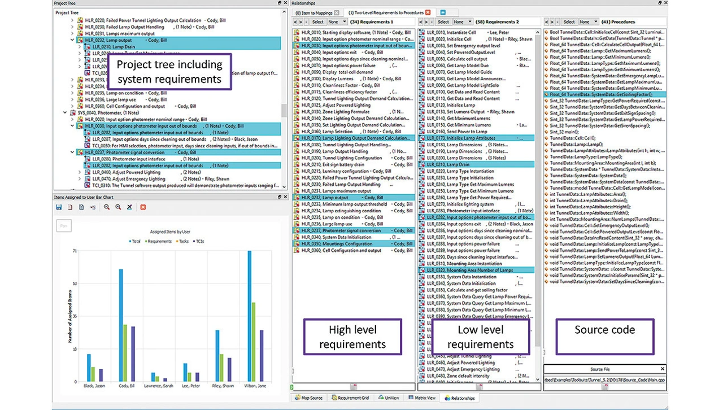Close the Item to Mappings tab
The width and height of the screenshot is (723, 410).
coord(337,12)
